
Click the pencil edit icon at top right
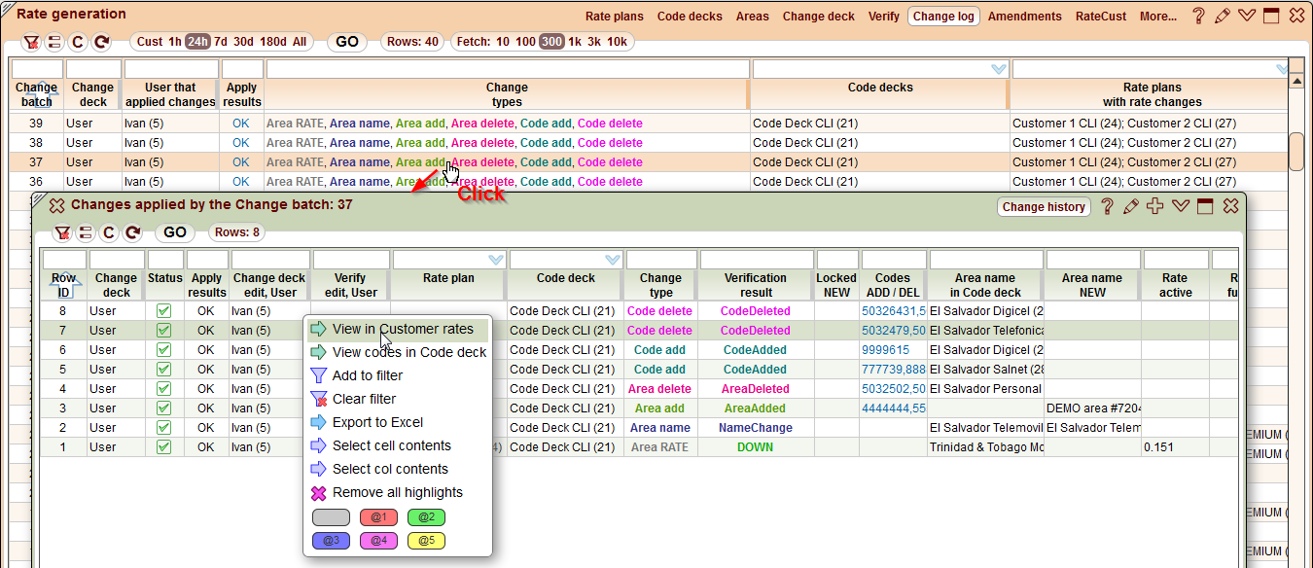coord(1223,16)
